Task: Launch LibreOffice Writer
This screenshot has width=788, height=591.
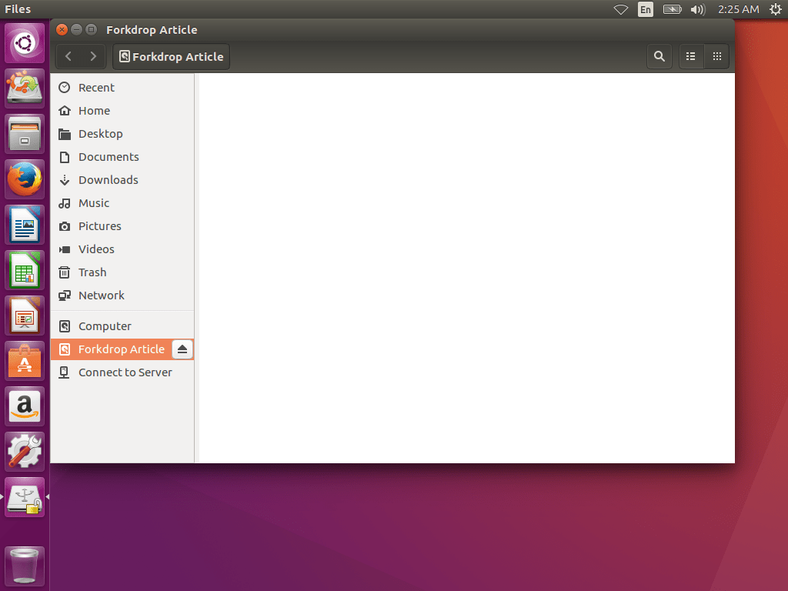Action: click(x=25, y=225)
